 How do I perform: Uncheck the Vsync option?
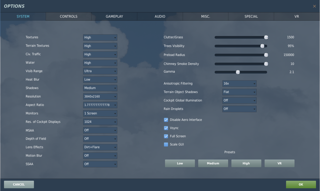(x=166, y=128)
